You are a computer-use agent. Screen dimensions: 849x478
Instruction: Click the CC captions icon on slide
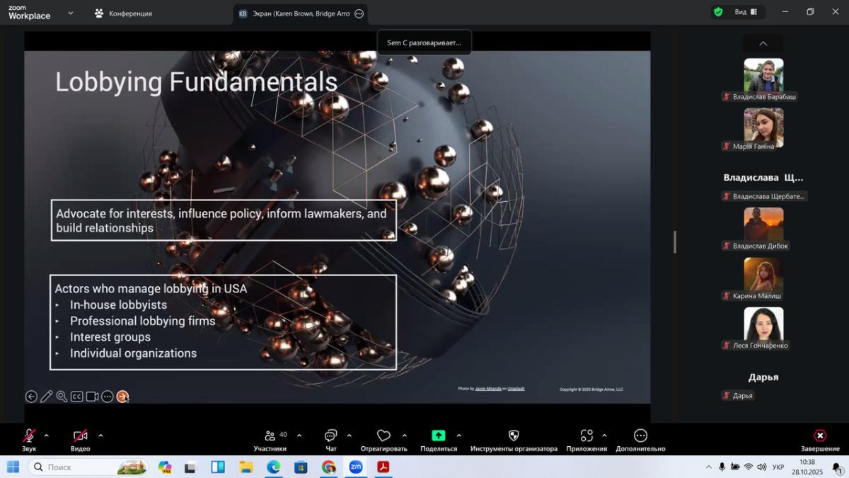point(76,397)
